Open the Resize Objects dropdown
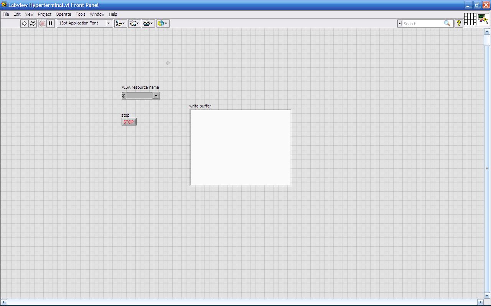This screenshot has height=306, width=491. point(148,23)
